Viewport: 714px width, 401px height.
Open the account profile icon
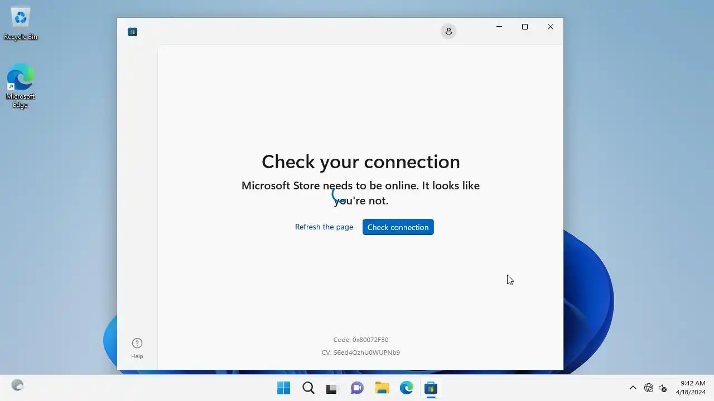448,31
